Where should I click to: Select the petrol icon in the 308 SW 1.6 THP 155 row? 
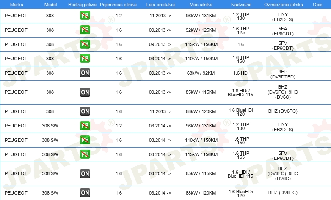click(x=85, y=154)
